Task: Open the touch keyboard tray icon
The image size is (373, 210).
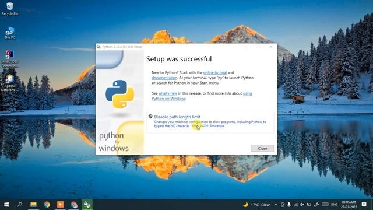Action: pos(325,205)
